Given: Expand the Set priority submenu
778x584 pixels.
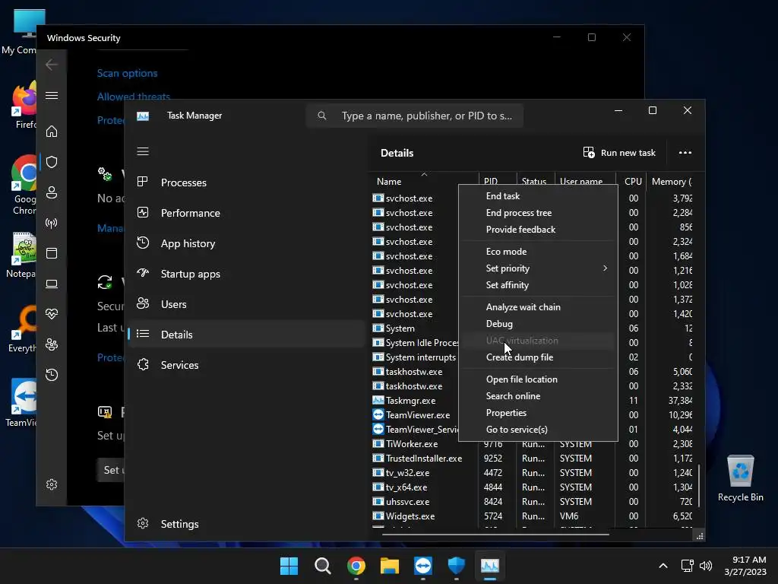Looking at the screenshot, I should click(x=539, y=268).
